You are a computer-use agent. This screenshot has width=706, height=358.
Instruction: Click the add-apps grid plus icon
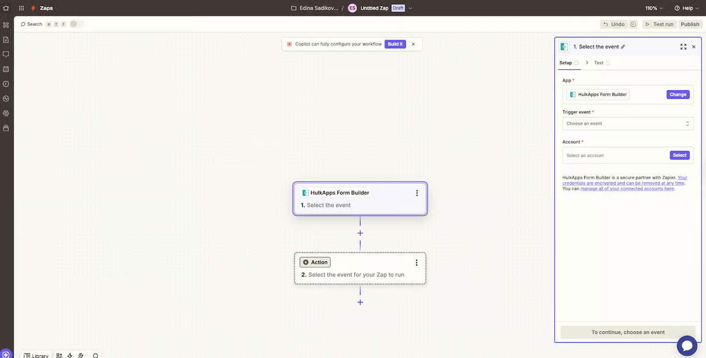point(59,355)
